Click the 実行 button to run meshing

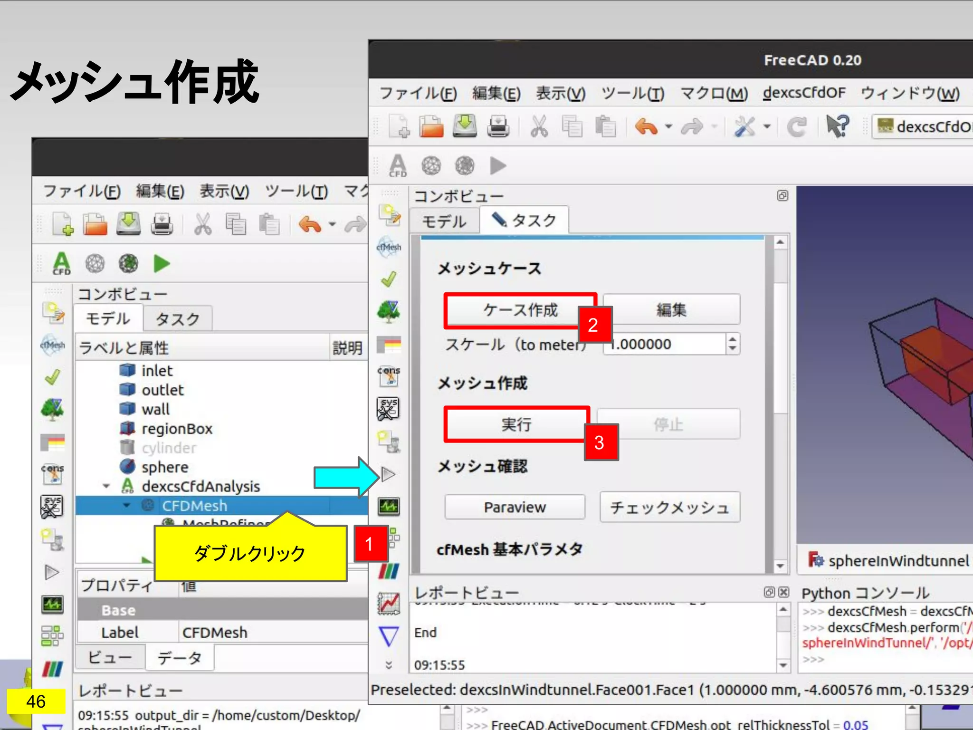point(516,424)
